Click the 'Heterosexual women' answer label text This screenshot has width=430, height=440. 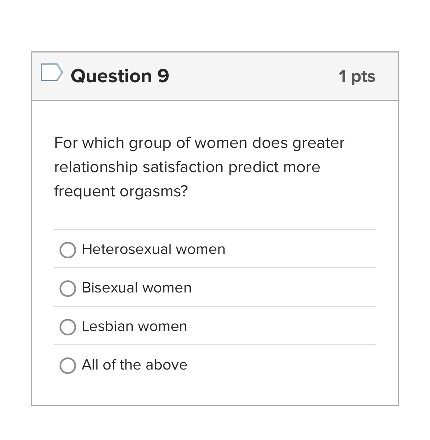click(x=153, y=249)
